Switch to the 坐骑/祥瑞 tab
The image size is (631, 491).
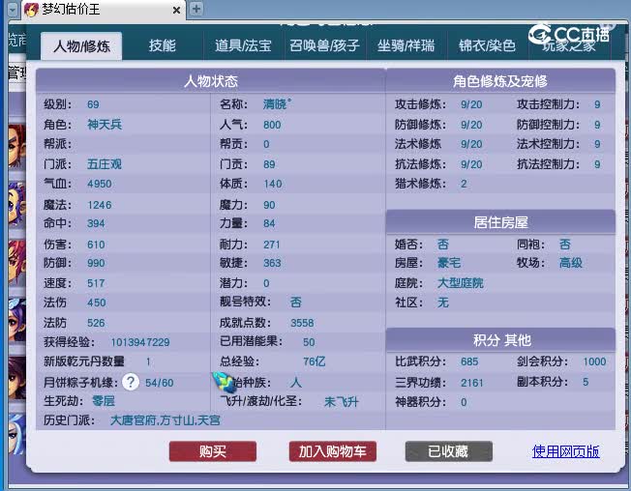pyautogui.click(x=406, y=45)
